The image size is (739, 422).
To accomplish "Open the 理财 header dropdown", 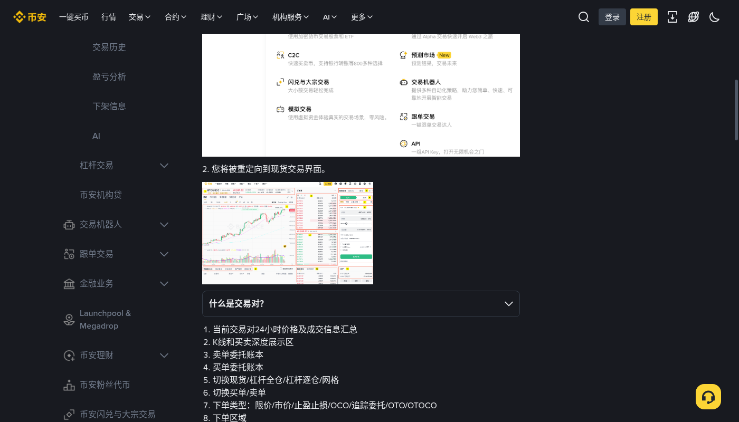I will [x=212, y=17].
